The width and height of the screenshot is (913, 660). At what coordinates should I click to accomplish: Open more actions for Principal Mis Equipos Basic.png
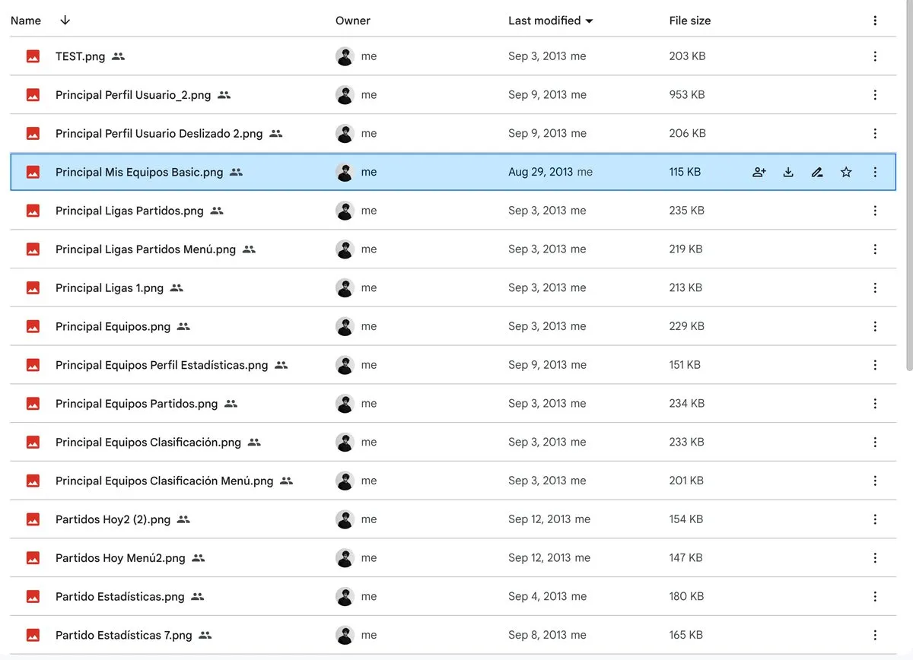point(875,173)
